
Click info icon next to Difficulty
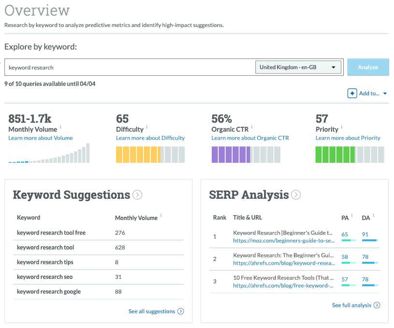point(147,128)
